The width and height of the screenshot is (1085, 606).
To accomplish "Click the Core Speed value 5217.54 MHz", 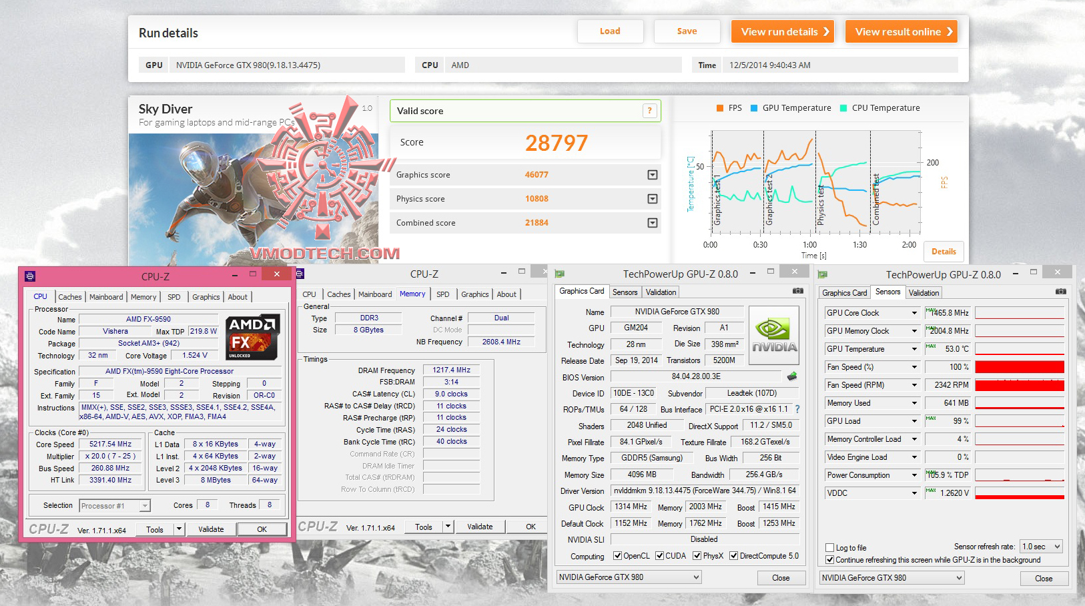I will pos(110,444).
